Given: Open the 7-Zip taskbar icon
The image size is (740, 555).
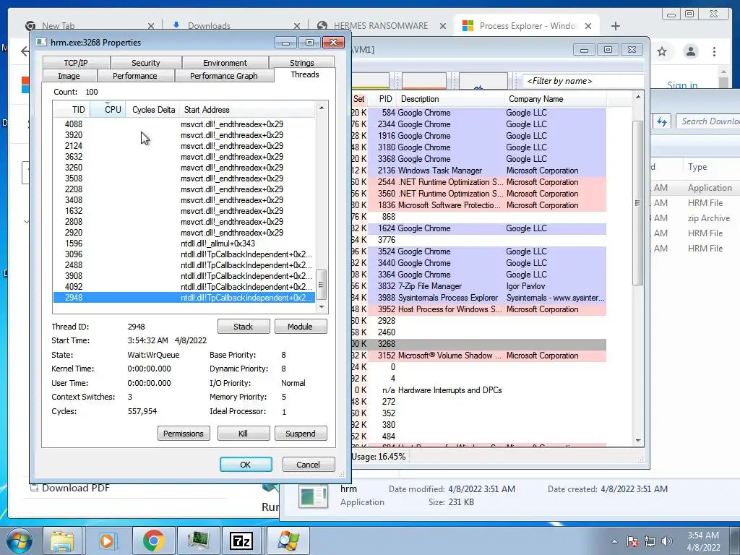Looking at the screenshot, I should [241, 541].
